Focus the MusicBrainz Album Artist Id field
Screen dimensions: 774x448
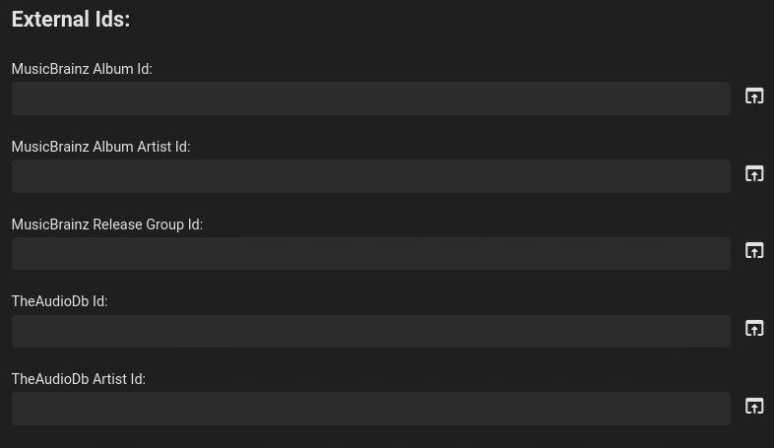click(370, 176)
